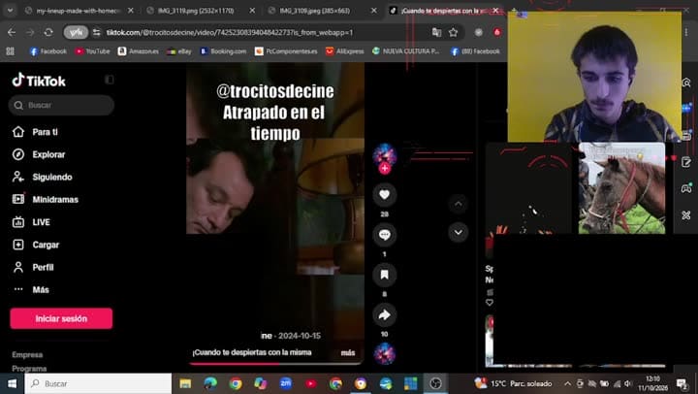This screenshot has width=698, height=394.
Task: Open the PcComponentes.es bookmark
Action: point(286,51)
